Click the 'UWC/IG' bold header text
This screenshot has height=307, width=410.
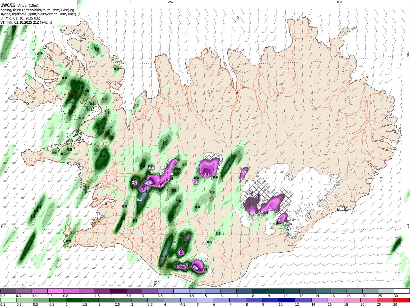pyautogui.click(x=8, y=5)
